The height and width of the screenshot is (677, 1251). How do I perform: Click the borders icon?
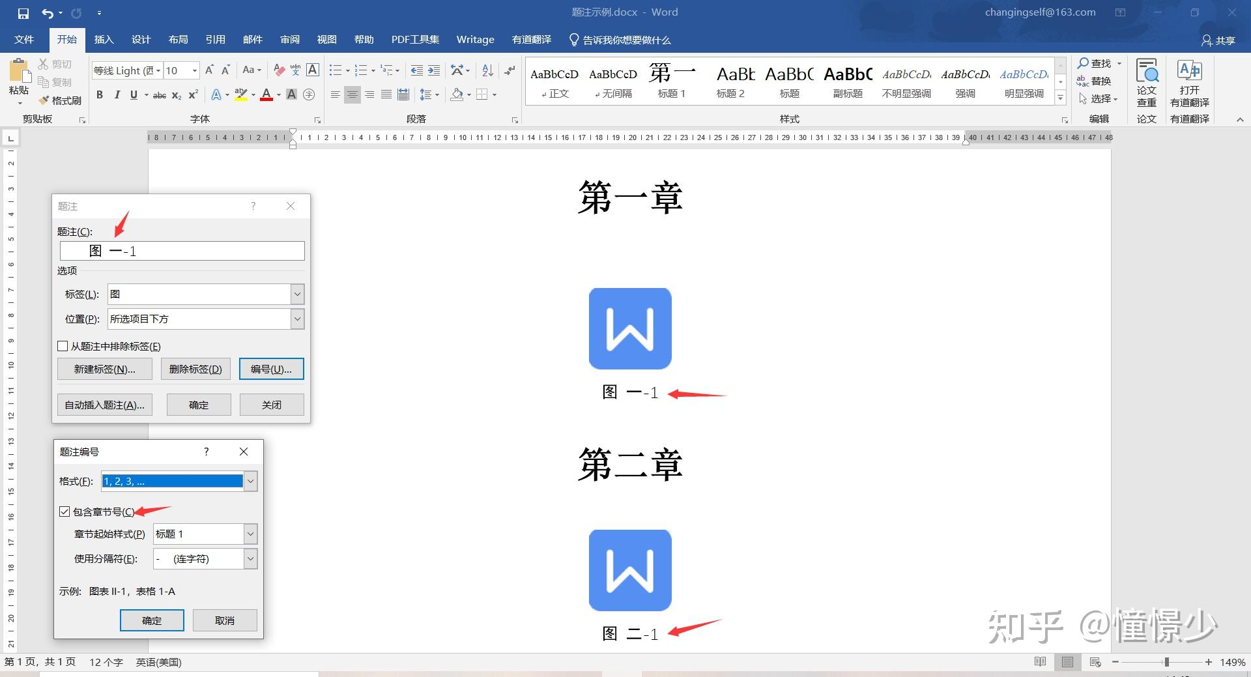[x=482, y=95]
